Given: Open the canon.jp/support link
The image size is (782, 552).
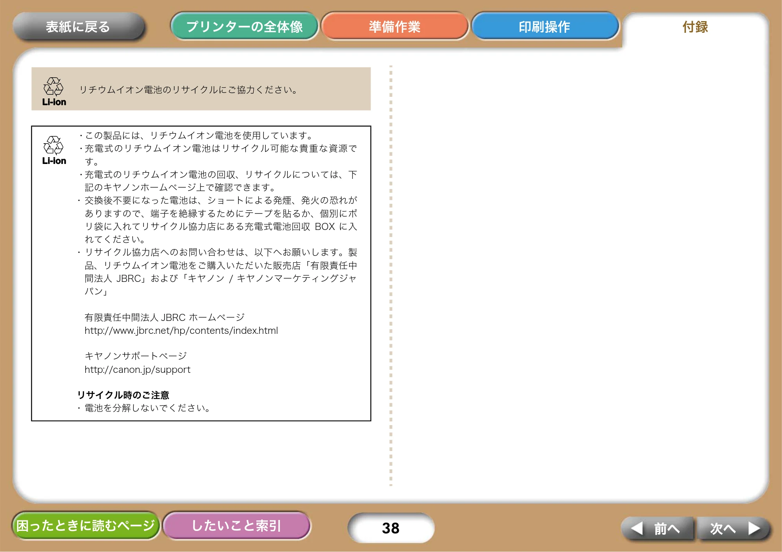Looking at the screenshot, I should (x=137, y=369).
